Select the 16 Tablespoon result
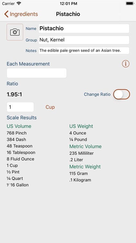This screenshot has height=243, width=136. pos(21,153)
